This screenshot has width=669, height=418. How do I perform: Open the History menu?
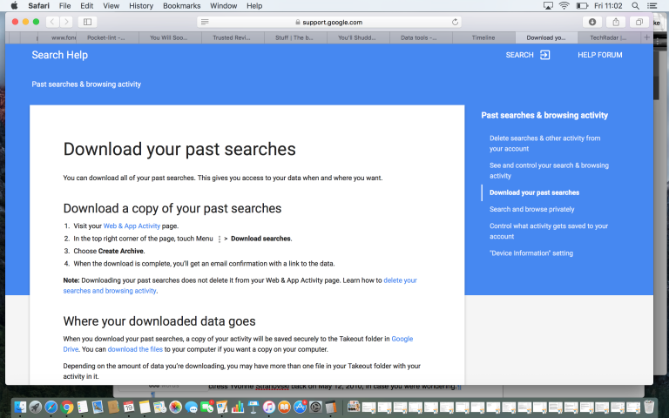141,6
